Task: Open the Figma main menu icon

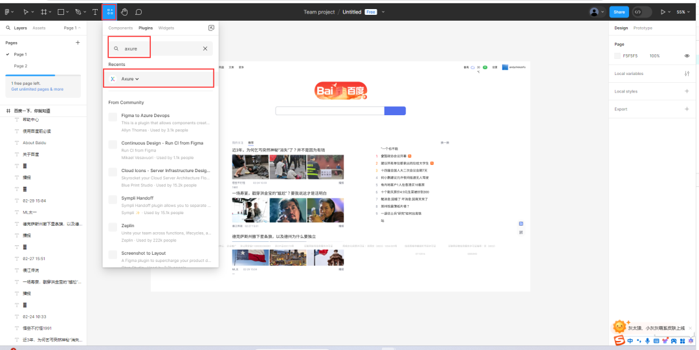Action: click(x=6, y=12)
